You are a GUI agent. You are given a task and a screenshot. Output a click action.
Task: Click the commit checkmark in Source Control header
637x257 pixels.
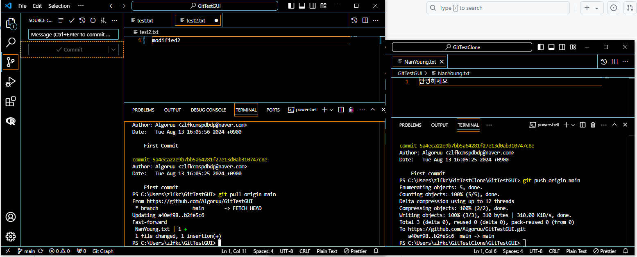pyautogui.click(x=72, y=20)
